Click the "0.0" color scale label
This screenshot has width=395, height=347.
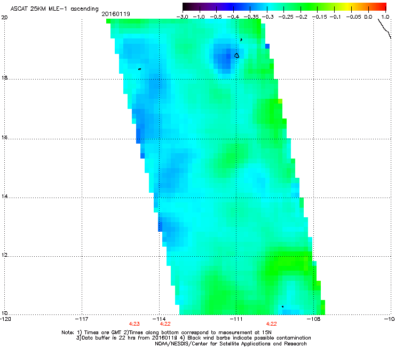click(x=368, y=17)
